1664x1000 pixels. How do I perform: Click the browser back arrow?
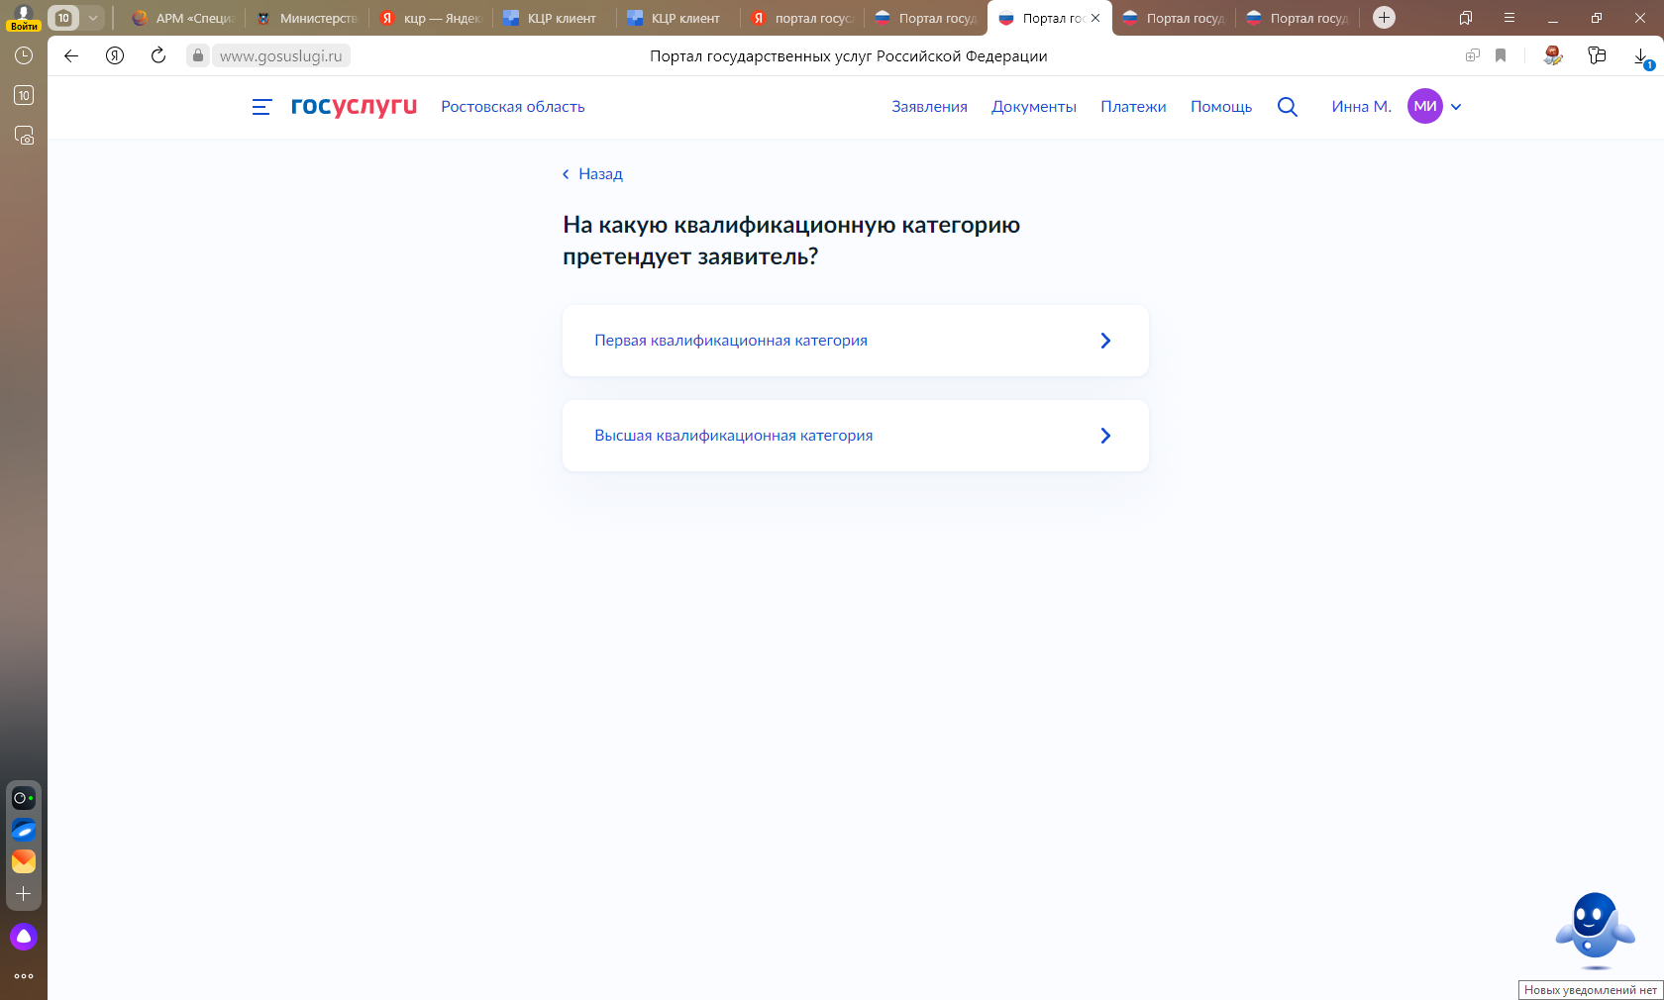(x=71, y=55)
